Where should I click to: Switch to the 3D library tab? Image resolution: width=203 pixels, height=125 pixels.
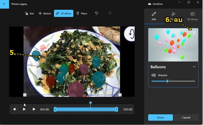[x=192, y=16]
